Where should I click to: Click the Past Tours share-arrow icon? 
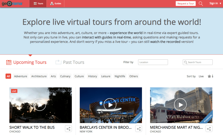click(x=58, y=62)
